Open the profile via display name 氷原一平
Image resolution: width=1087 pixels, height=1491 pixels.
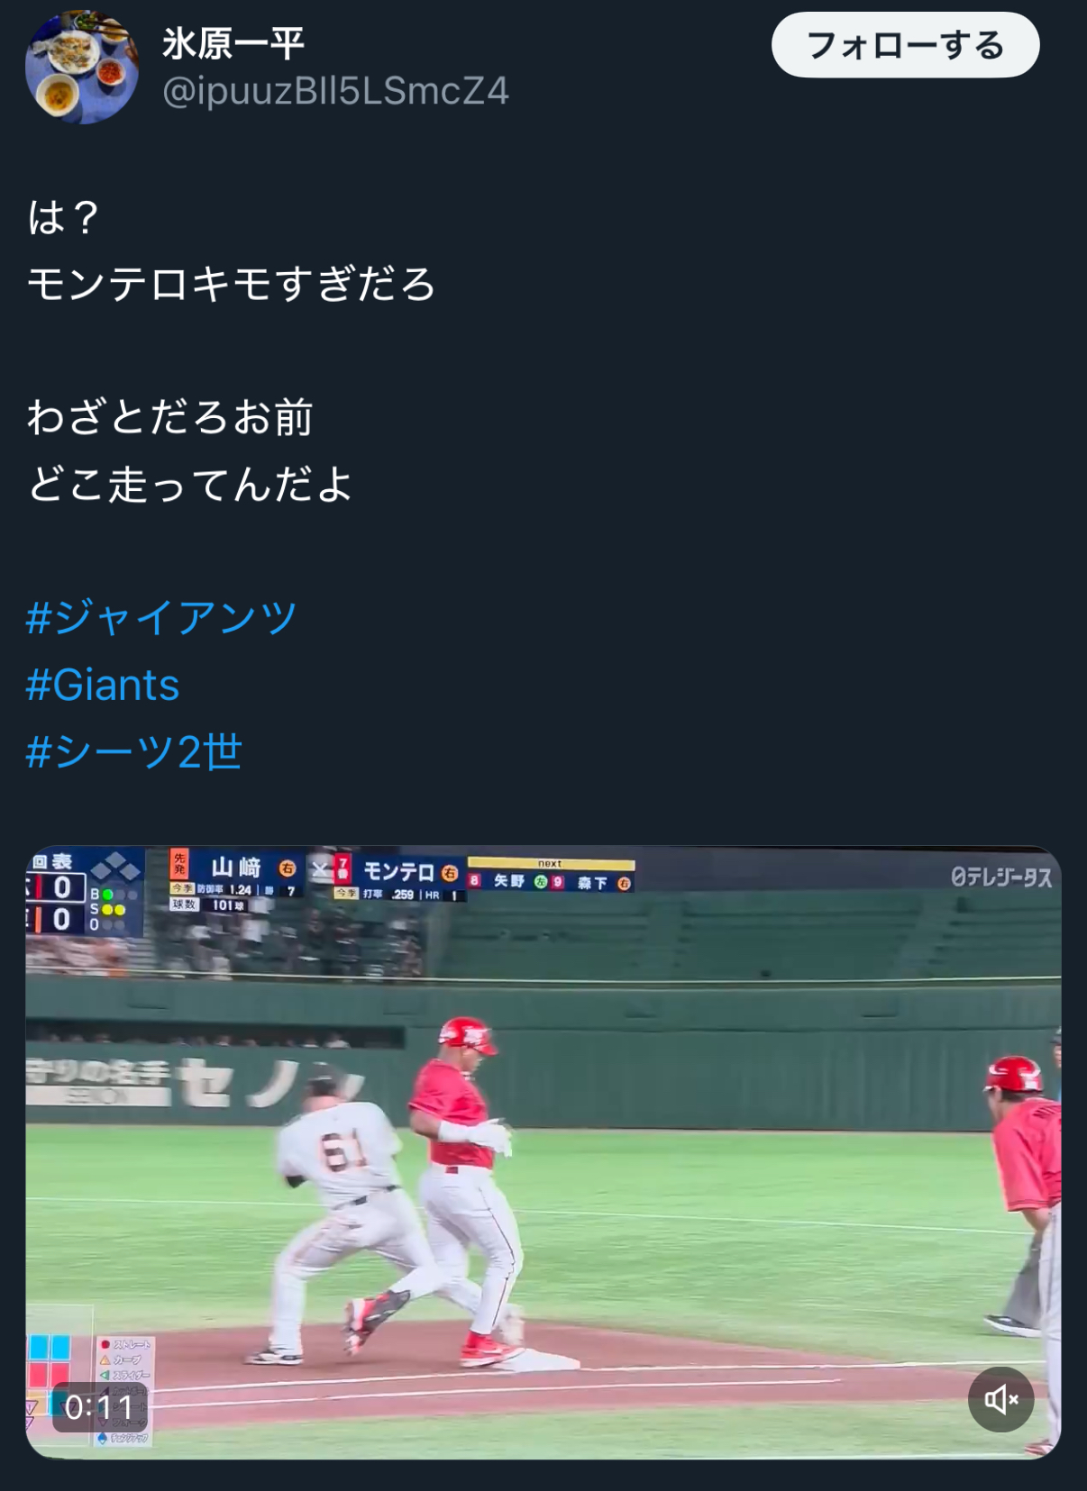pyautogui.click(x=233, y=43)
